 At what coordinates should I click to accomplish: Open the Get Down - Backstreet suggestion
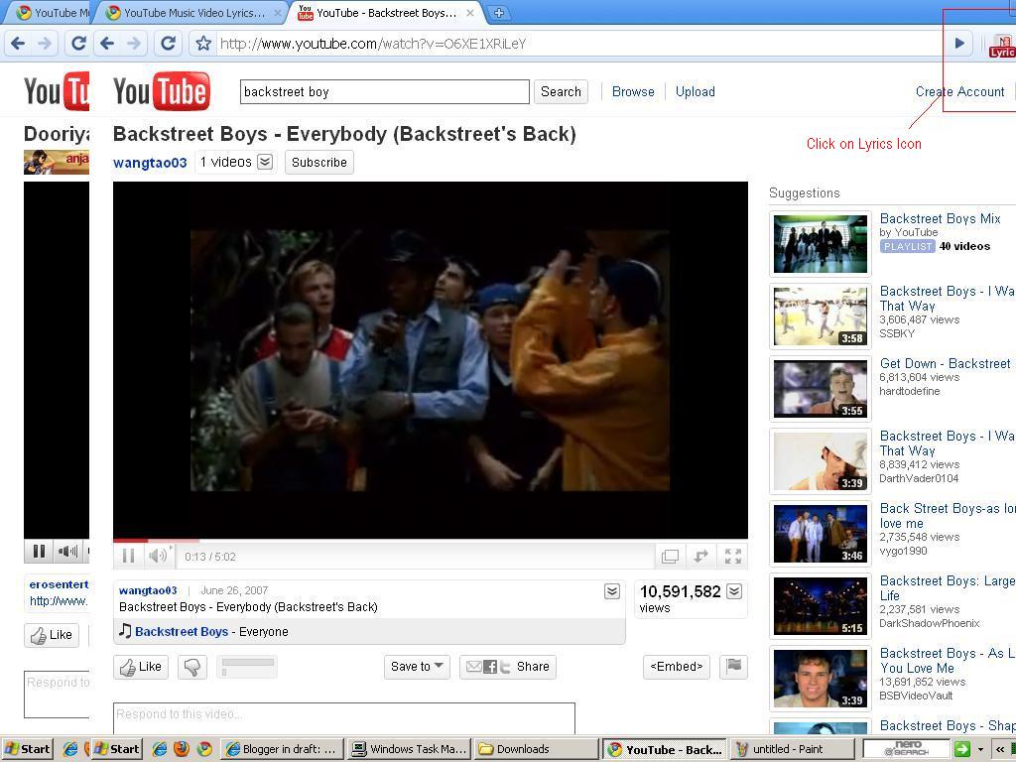[x=946, y=363]
